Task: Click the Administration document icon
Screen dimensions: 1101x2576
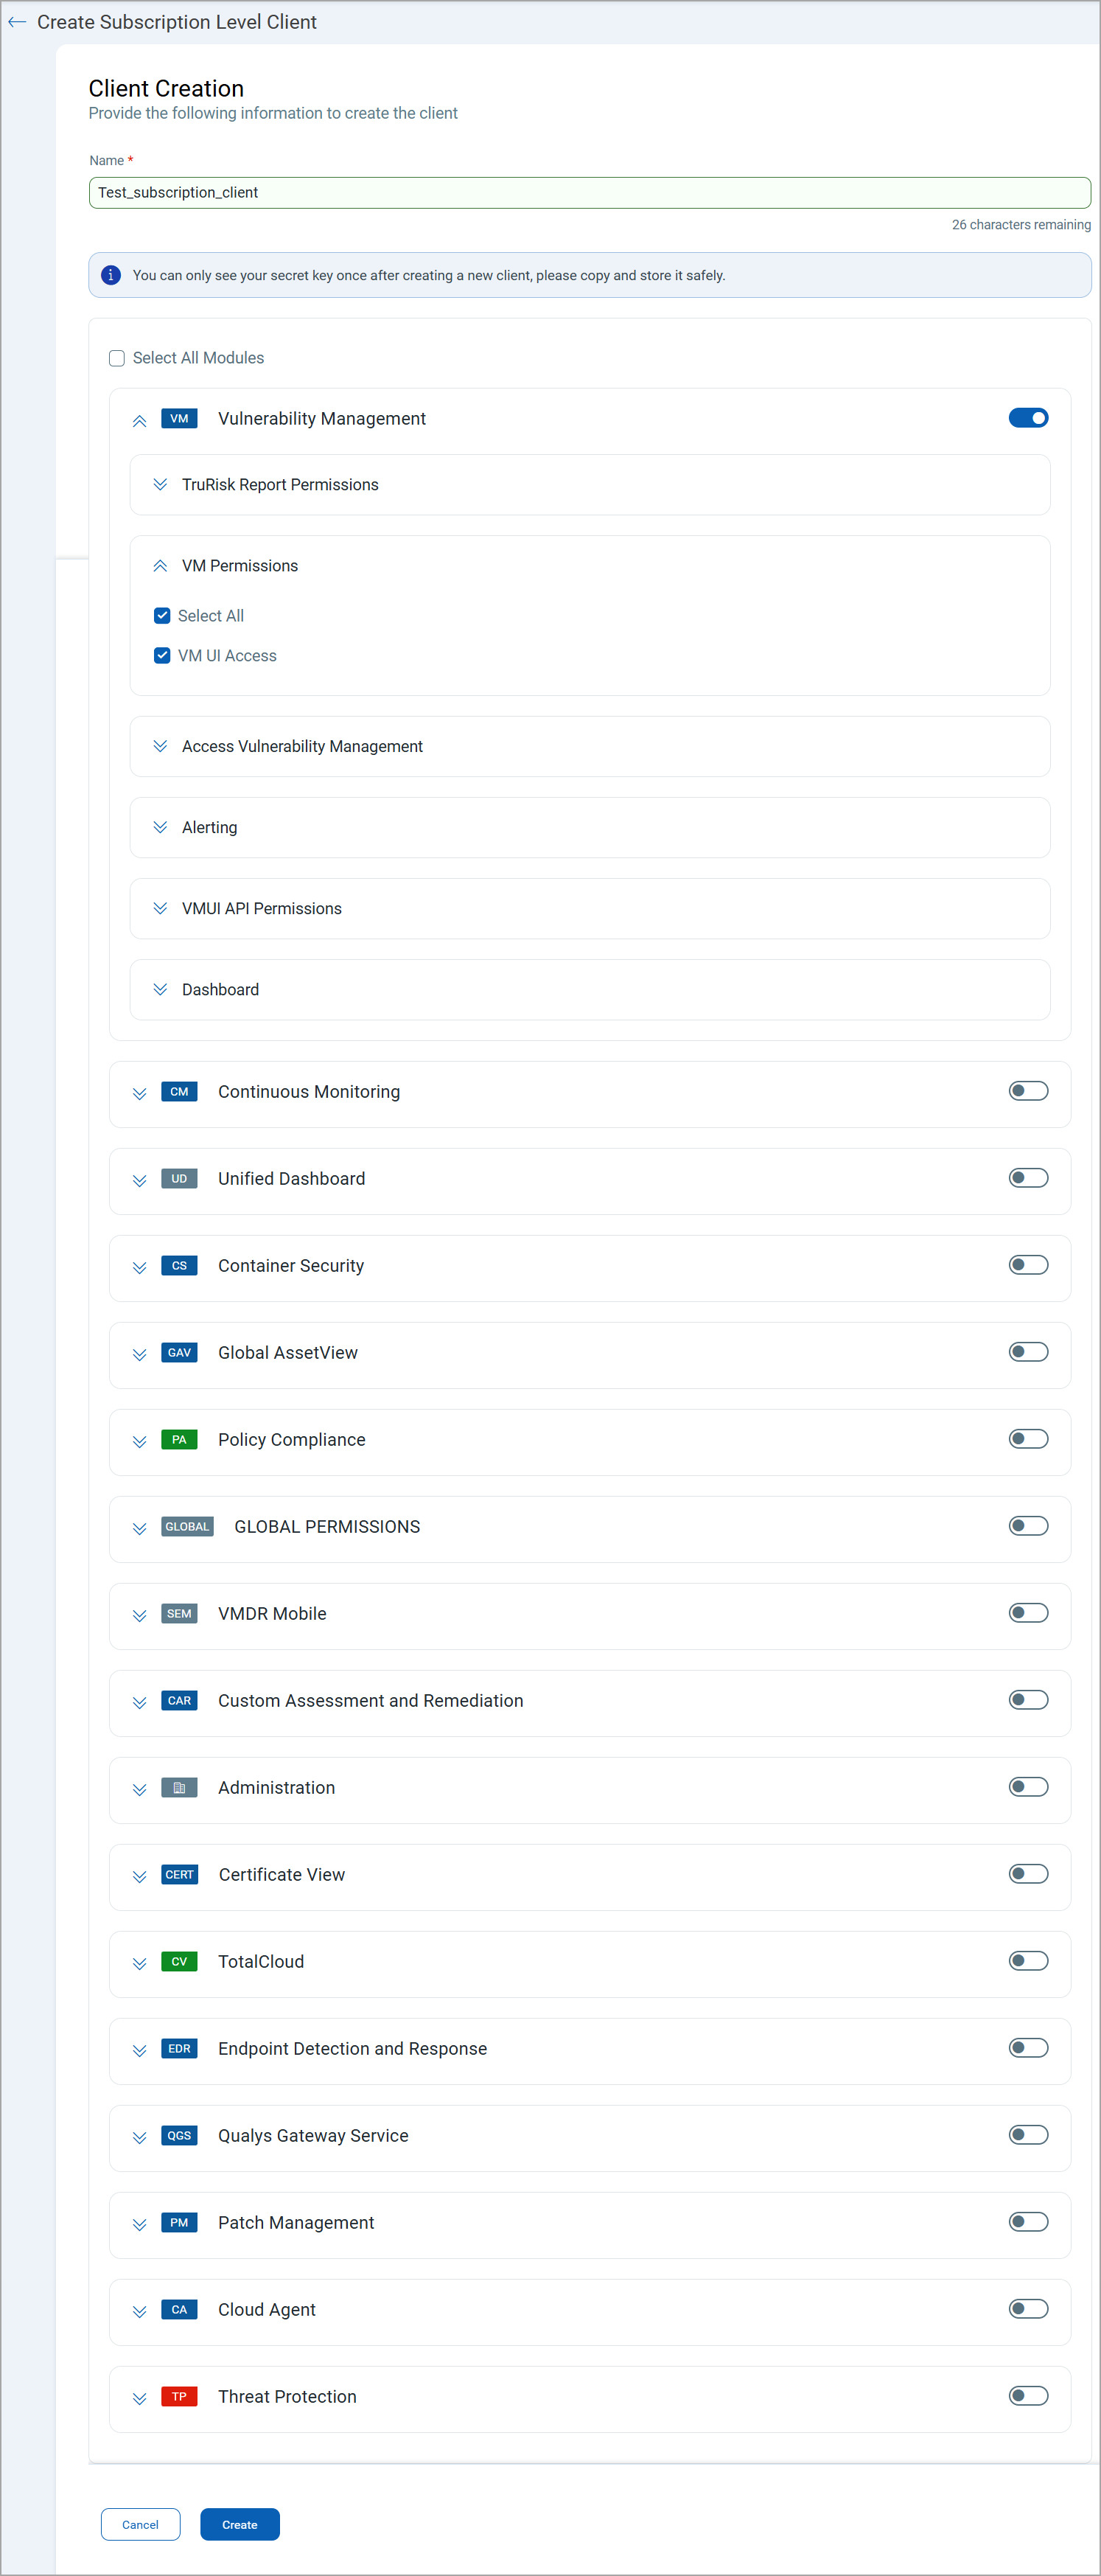Action: [179, 1788]
